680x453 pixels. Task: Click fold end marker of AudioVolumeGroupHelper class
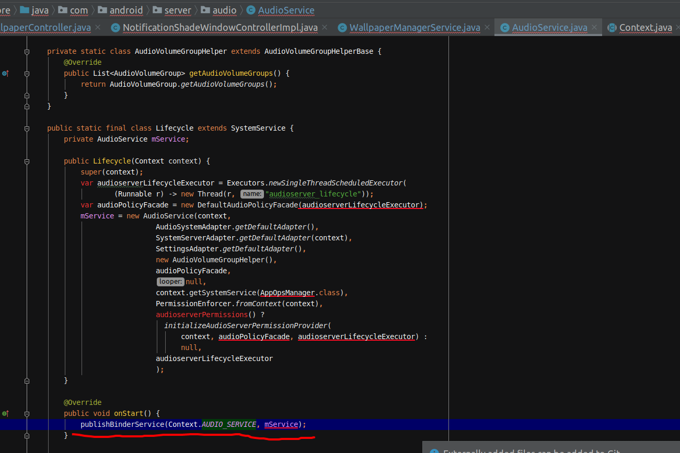[27, 107]
